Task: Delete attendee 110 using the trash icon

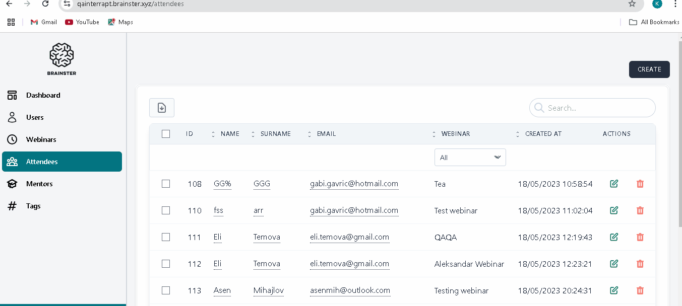Action: click(640, 210)
